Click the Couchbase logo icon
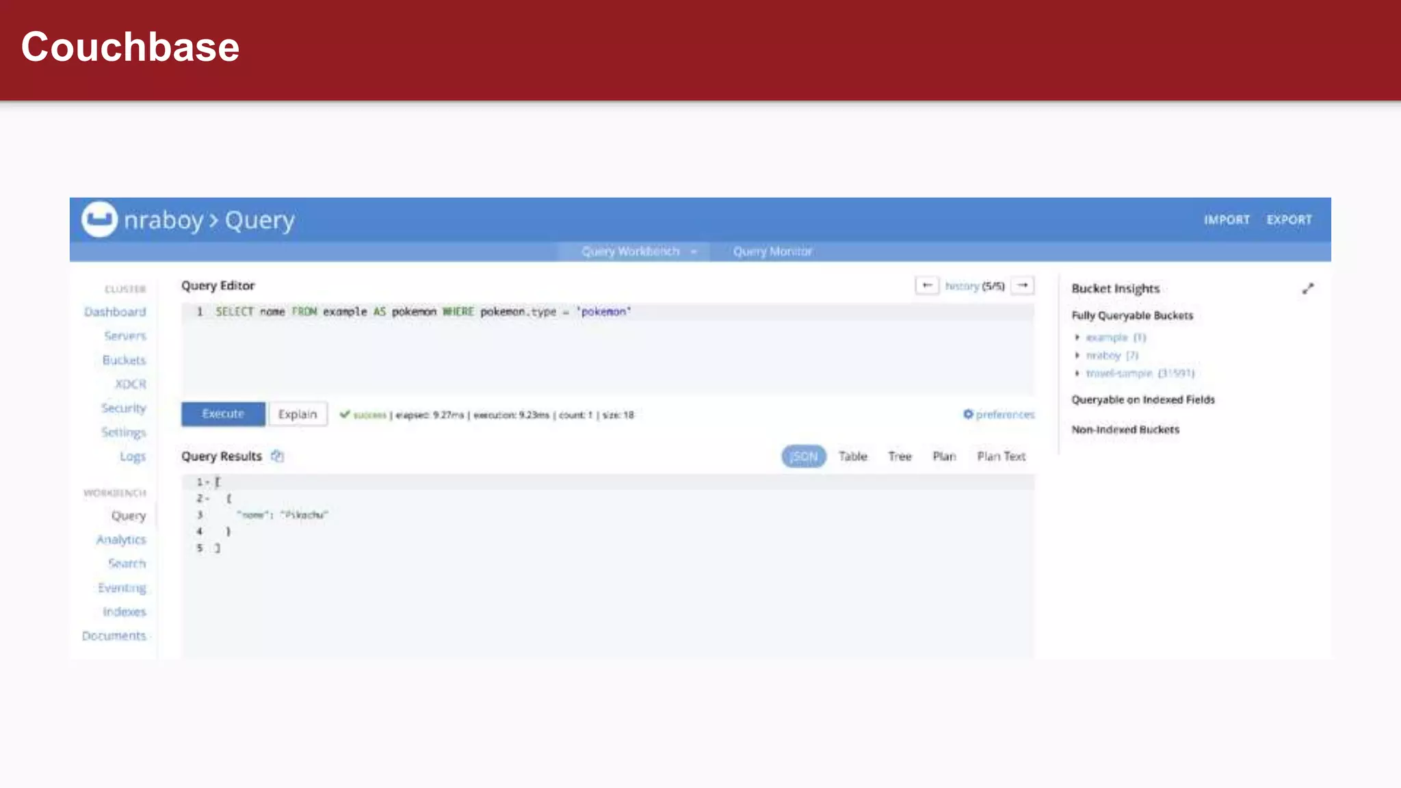Image resolution: width=1401 pixels, height=788 pixels. pos(99,219)
